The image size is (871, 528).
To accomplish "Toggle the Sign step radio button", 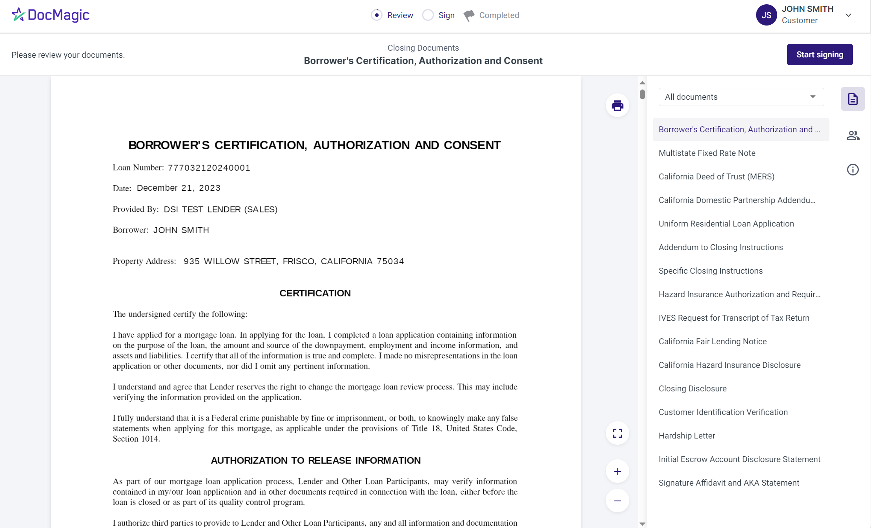I will [427, 15].
